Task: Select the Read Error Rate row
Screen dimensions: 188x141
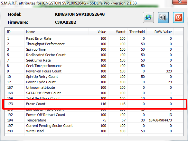Action: pos(94,38)
